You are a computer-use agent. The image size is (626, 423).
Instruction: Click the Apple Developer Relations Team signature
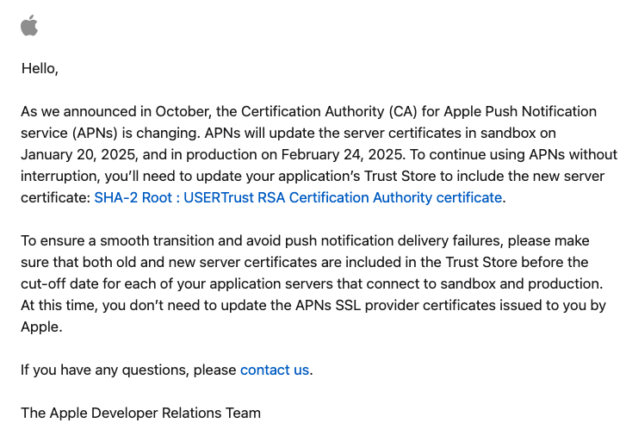(x=140, y=413)
